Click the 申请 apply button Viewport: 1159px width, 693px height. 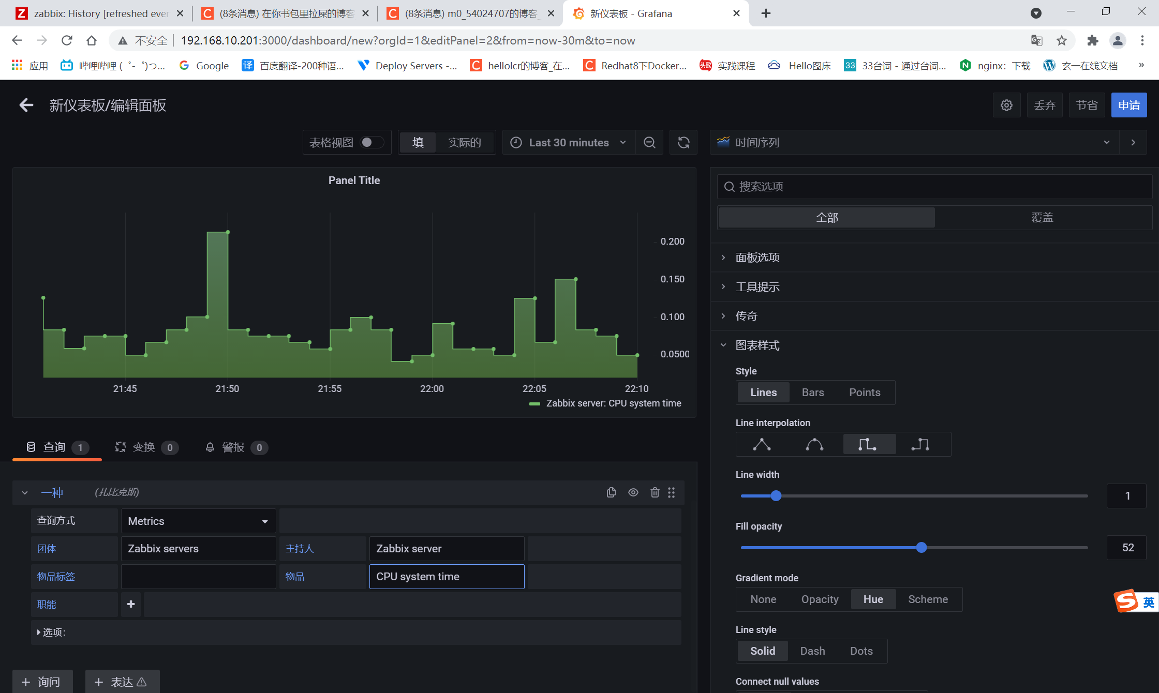[x=1128, y=106]
